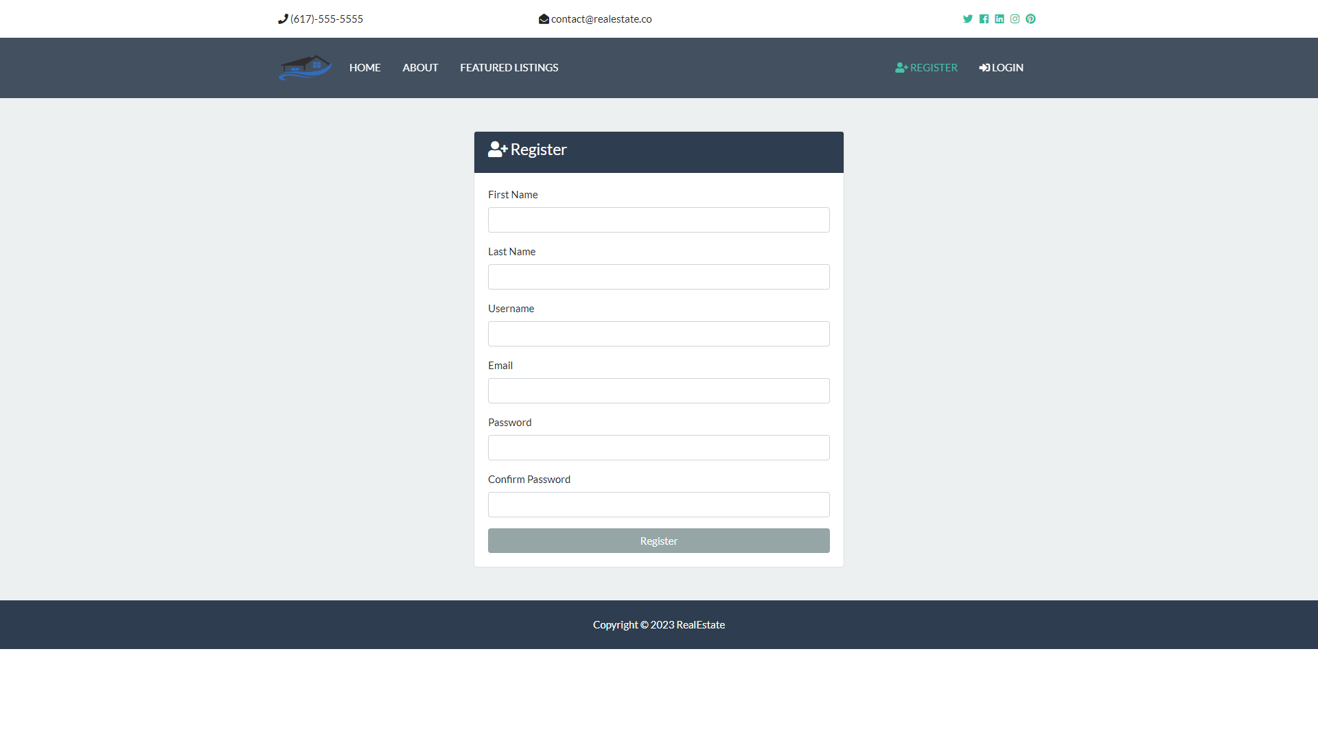Click the envelope icon beside email

point(544,19)
